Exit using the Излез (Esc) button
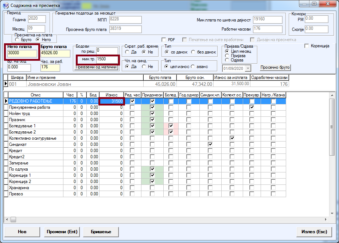339x243 pixels. [x=314, y=232]
